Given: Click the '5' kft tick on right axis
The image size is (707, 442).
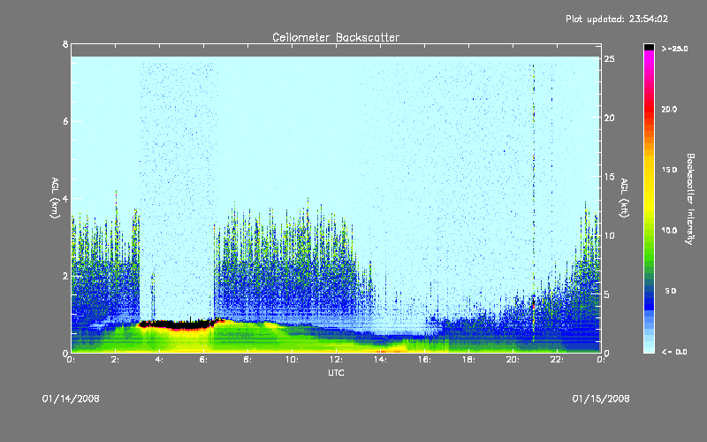Looking at the screenshot, I should [x=606, y=294].
